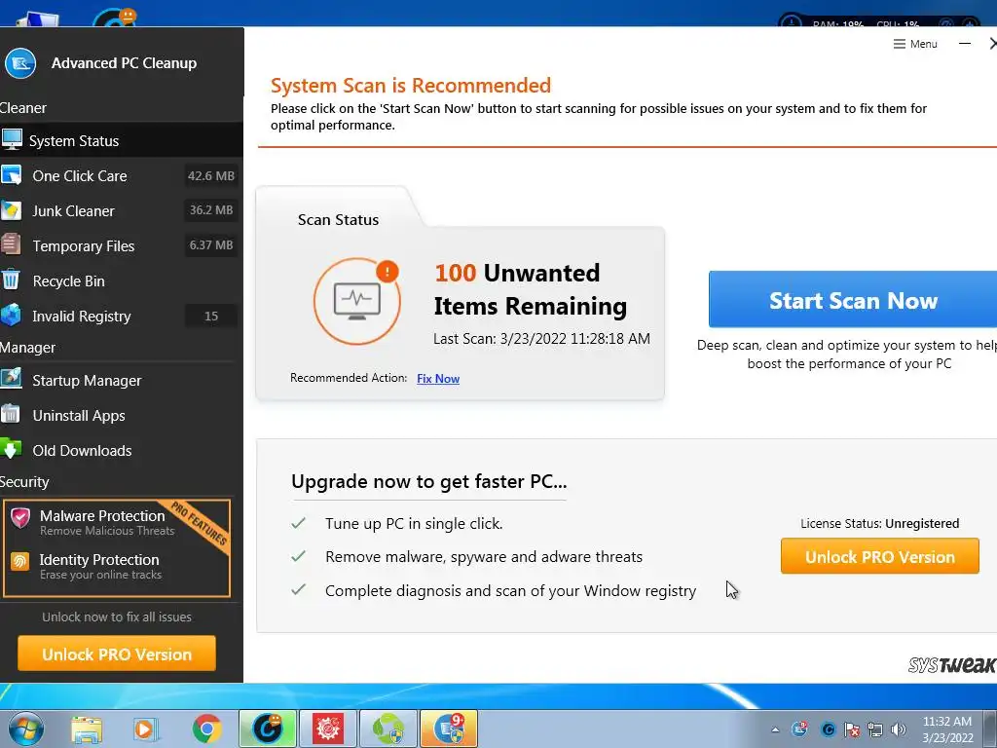Click the network tray icon
997x748 pixels.
pos(875,729)
